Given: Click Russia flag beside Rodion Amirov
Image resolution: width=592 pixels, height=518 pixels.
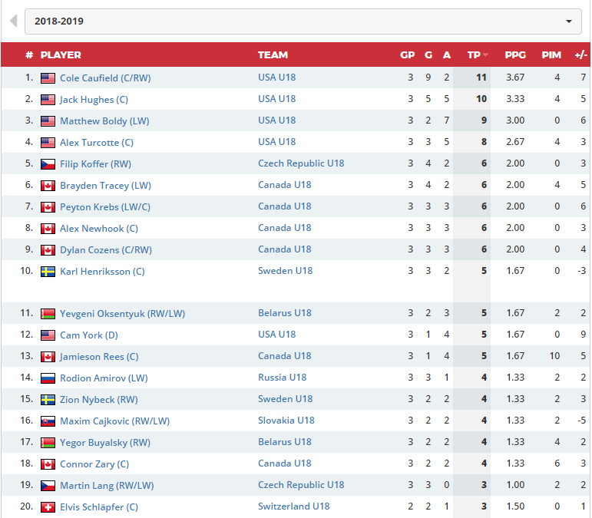Looking at the screenshot, I should 48,378.
